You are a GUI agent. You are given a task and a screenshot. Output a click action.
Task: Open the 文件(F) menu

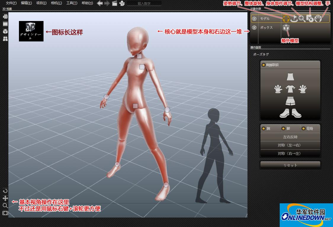[x=11, y=3]
